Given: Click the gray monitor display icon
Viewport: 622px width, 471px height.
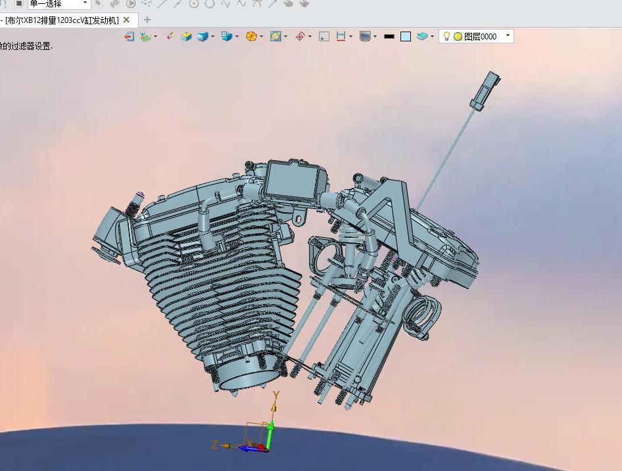Looking at the screenshot, I should tap(365, 37).
